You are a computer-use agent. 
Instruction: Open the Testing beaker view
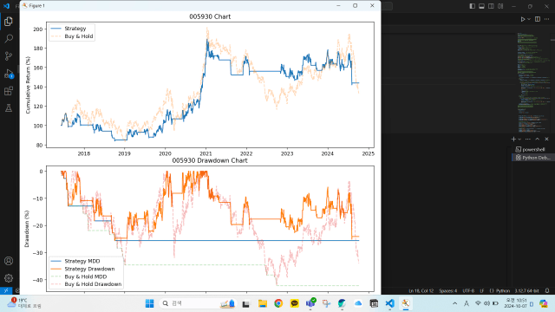(x=9, y=107)
